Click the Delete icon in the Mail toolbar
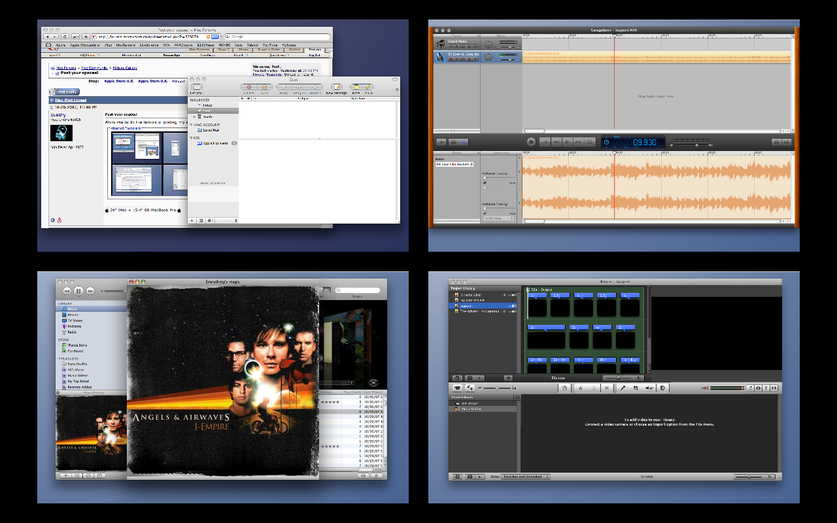 [248, 87]
